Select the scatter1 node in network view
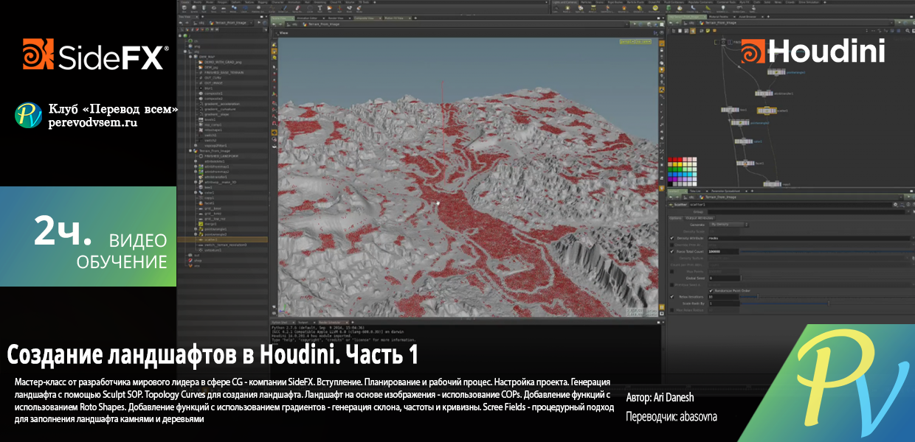The height and width of the screenshot is (442, 915). [767, 110]
